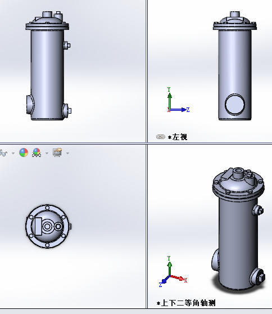Expand the Apply Scene dropdown arrow
The image size is (272, 314).
pos(47,153)
